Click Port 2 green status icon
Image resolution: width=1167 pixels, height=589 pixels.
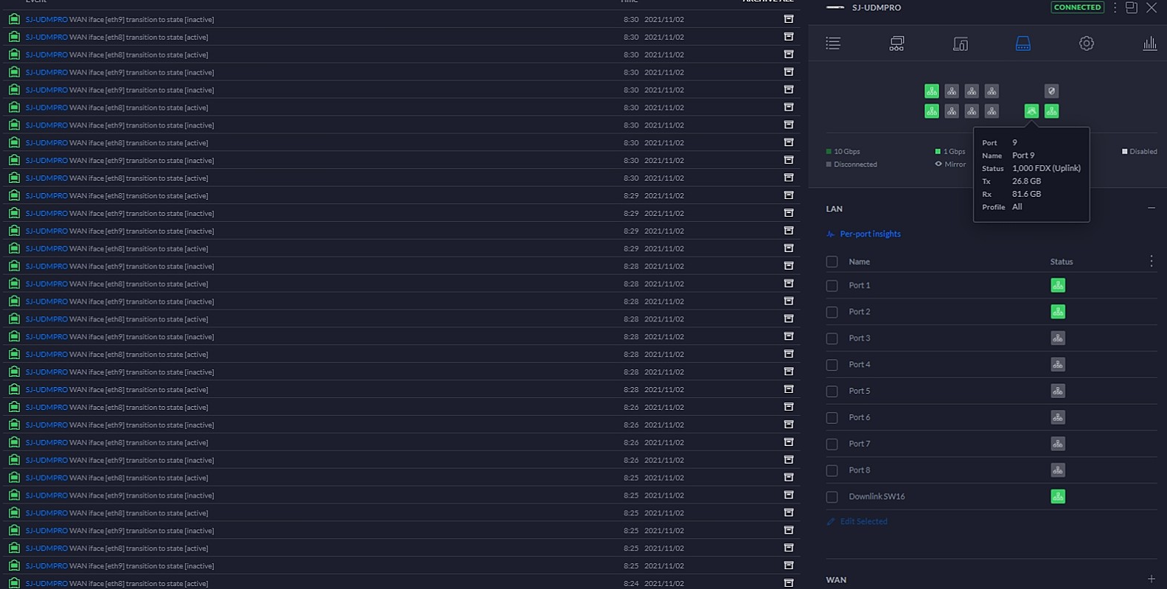click(x=1058, y=312)
